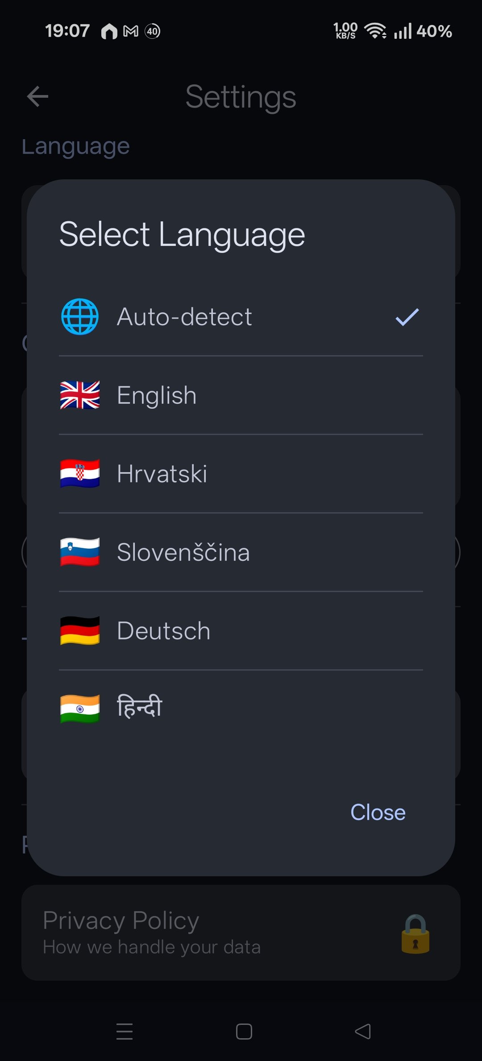Tap the globe icon beside Auto-detect

tap(80, 317)
